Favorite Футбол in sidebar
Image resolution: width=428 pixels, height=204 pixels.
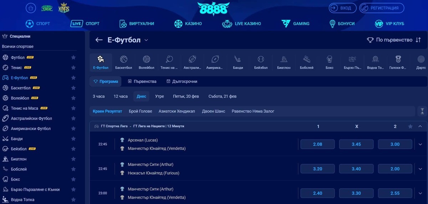pyautogui.click(x=73, y=57)
